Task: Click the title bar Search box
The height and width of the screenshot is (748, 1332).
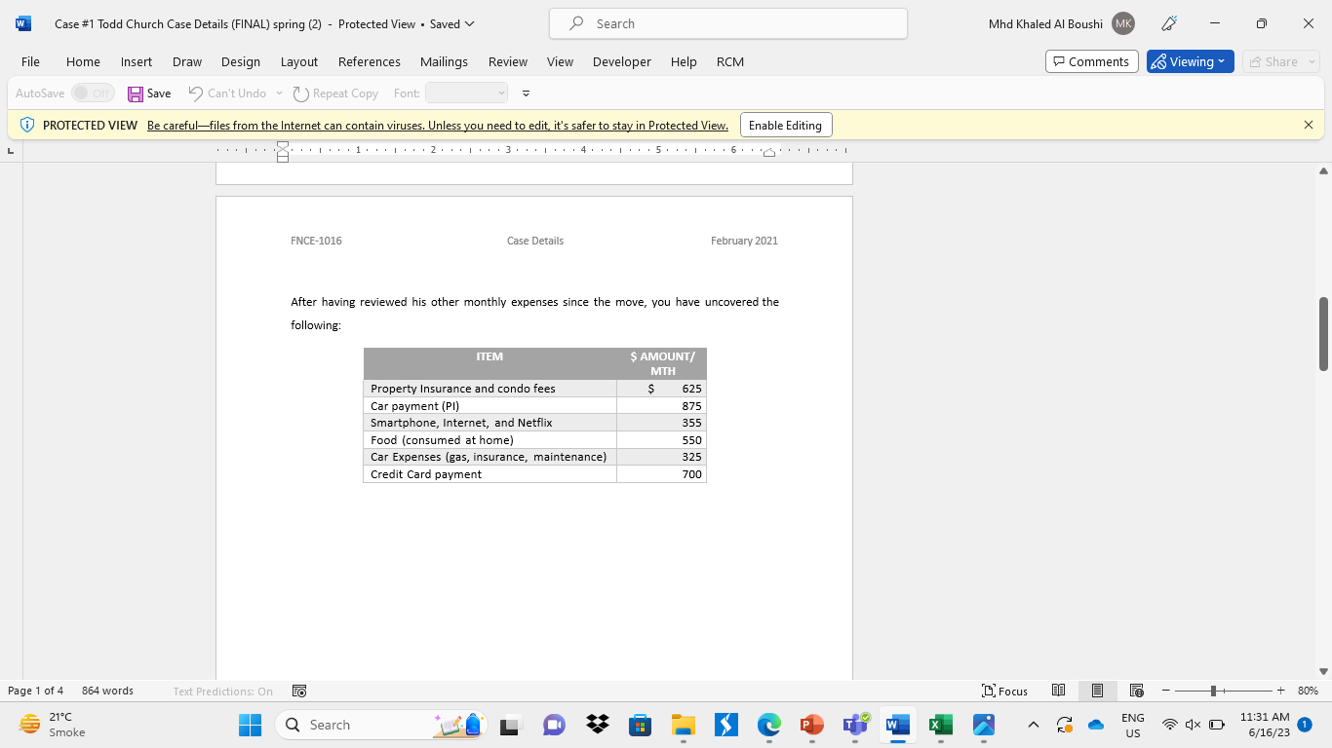Action: [728, 23]
